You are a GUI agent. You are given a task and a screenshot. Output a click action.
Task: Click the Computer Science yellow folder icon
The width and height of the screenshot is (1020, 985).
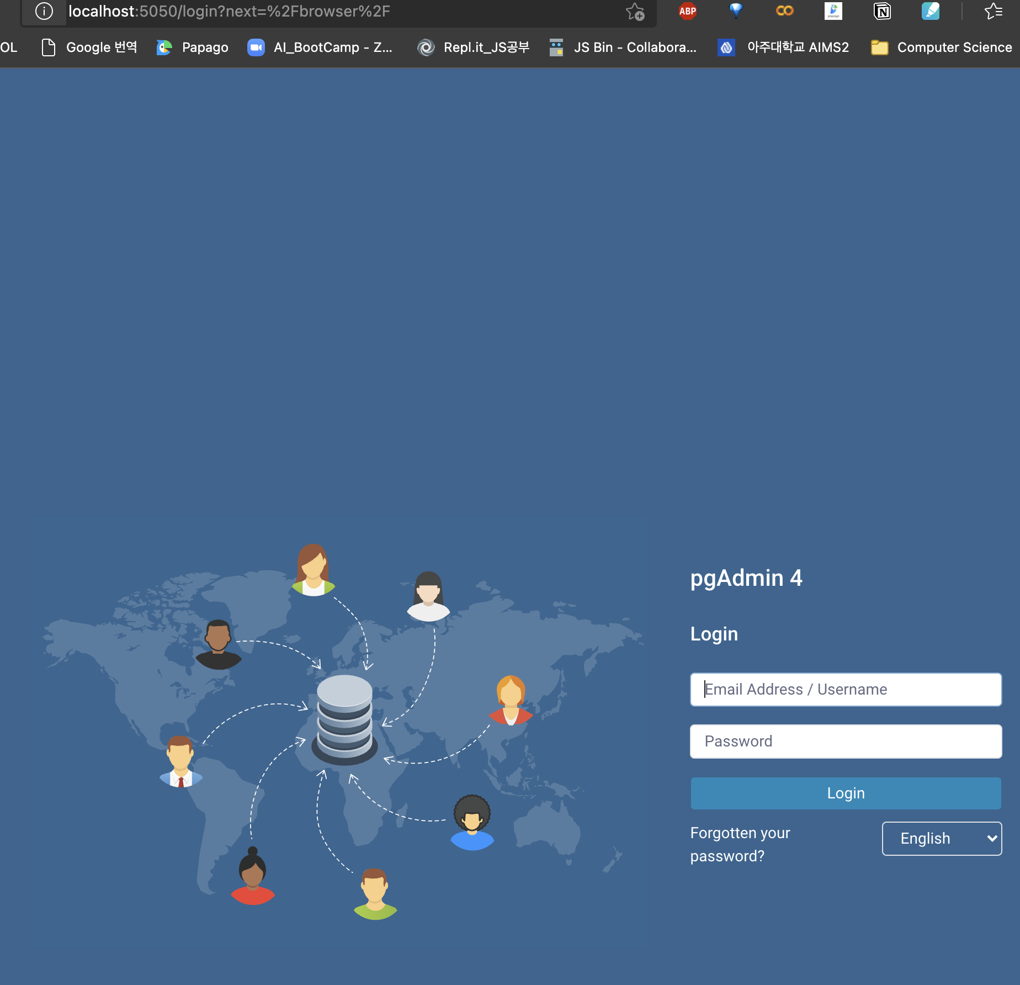click(880, 47)
